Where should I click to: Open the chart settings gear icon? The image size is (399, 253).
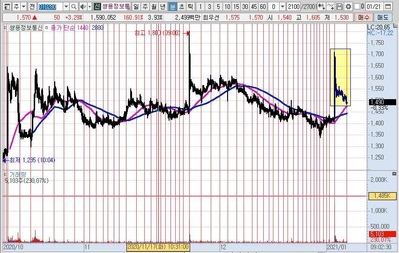[348, 7]
